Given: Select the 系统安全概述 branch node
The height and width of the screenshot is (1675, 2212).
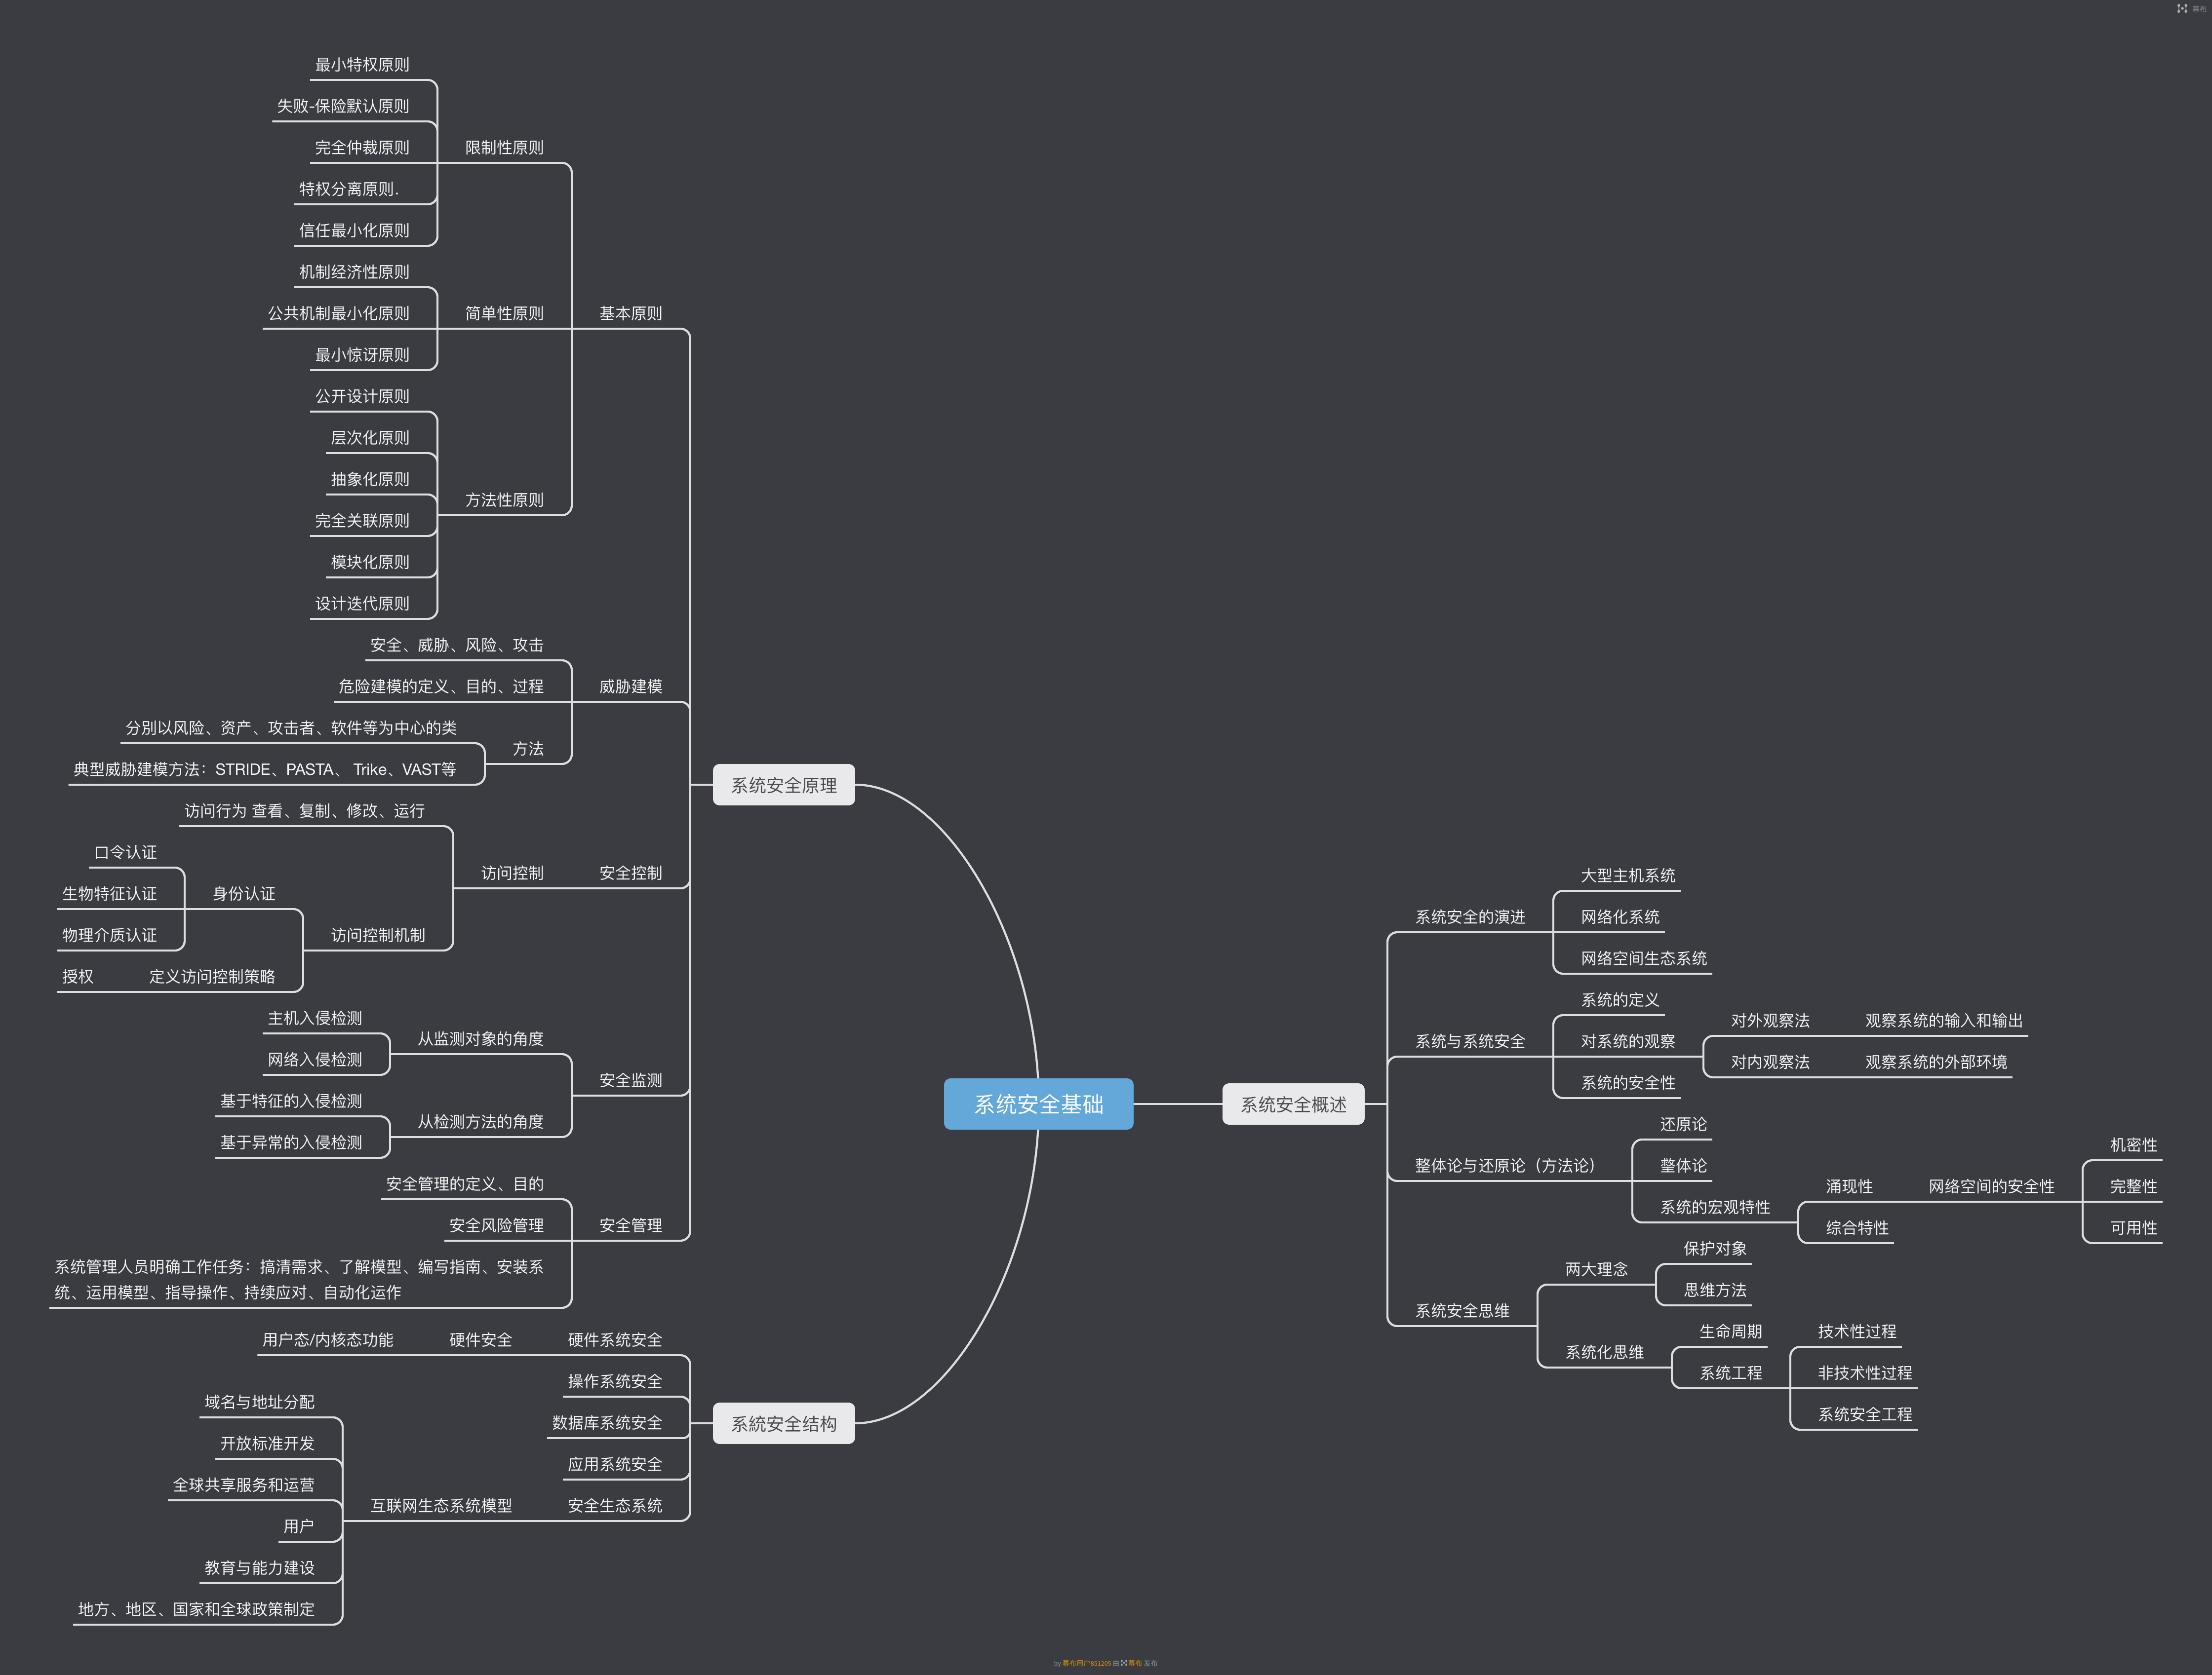Looking at the screenshot, I should (x=1293, y=1104).
